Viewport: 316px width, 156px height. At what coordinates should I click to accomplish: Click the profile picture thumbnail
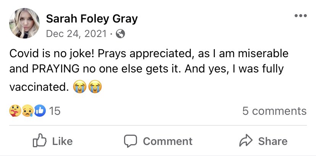coord(24,23)
